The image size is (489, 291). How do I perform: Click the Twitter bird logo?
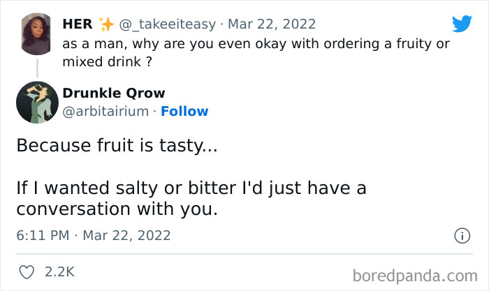pyautogui.click(x=462, y=24)
